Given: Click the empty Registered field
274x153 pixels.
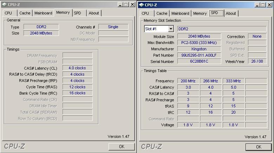Looking at the screenshot, I should pyautogui.click(x=257, y=43).
